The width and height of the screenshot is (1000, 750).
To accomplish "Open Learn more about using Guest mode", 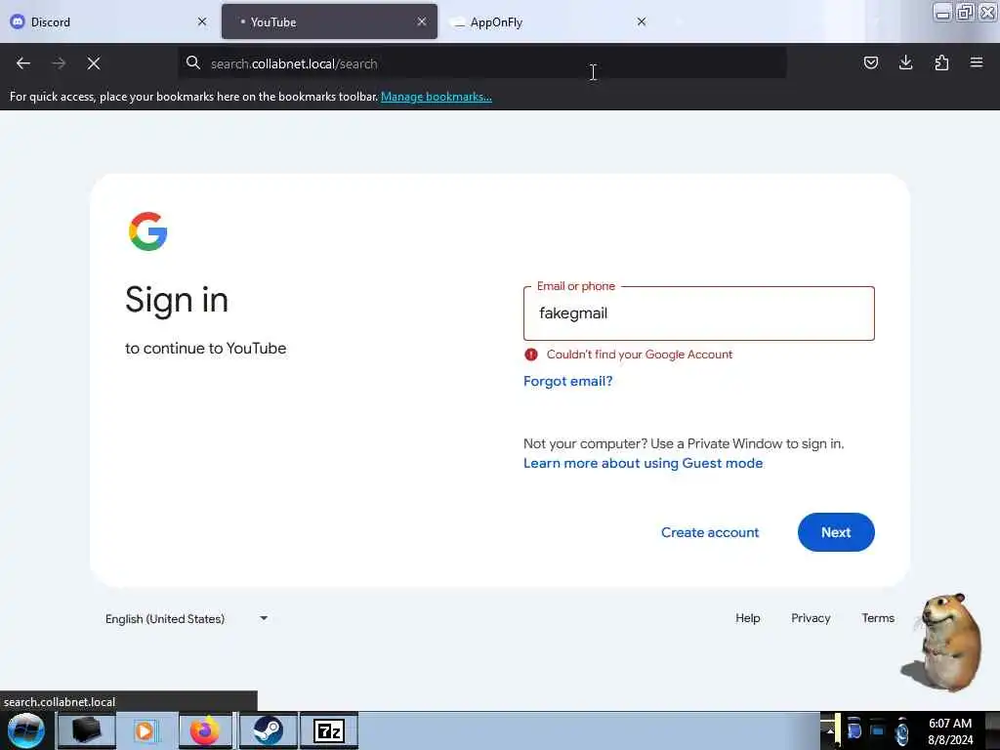I will [x=643, y=463].
